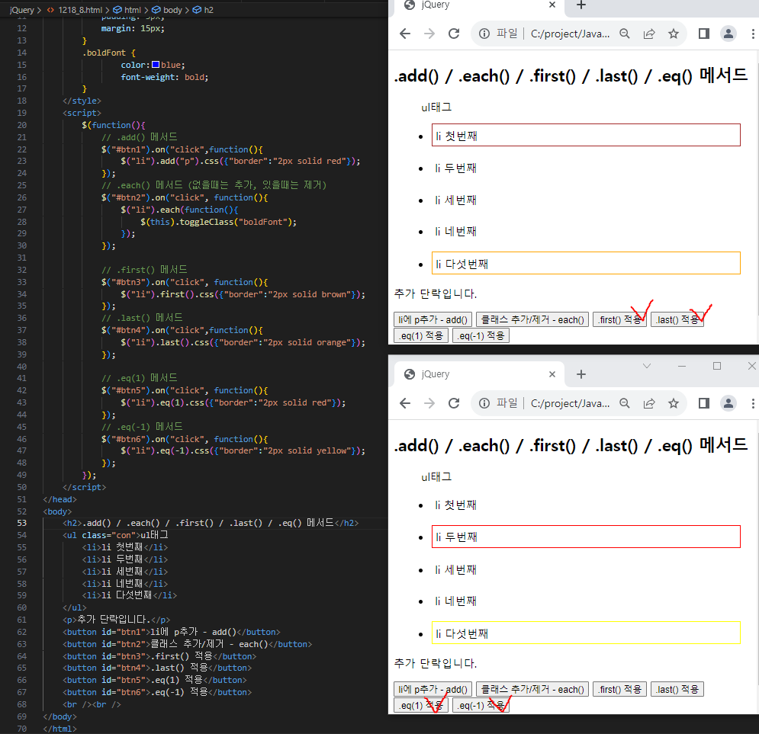Toggle side panel icon in top browser
The height and width of the screenshot is (734, 759).
pyautogui.click(x=704, y=34)
